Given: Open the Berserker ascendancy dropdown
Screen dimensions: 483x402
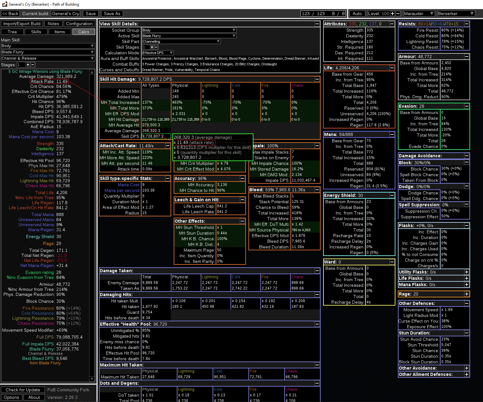Looking at the screenshot, I should click(x=456, y=14).
